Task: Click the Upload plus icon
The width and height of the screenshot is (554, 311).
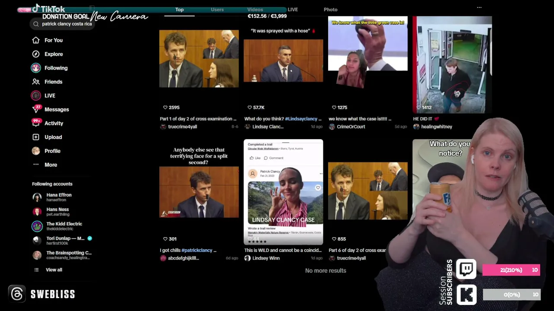Action: tap(36, 137)
